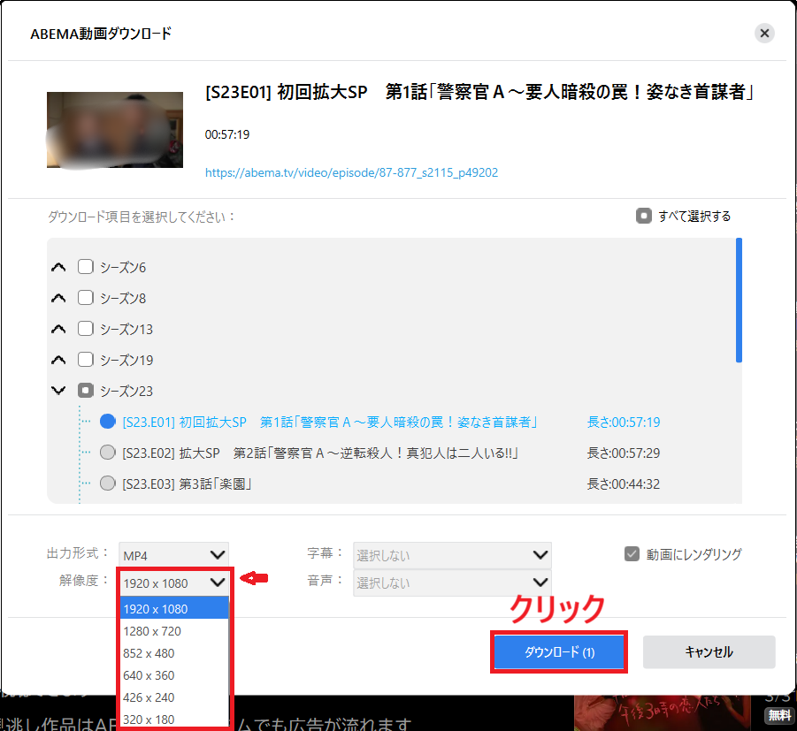This screenshot has height=731, width=797.
Task: Expand the シーズン19 season group
Action: click(58, 359)
